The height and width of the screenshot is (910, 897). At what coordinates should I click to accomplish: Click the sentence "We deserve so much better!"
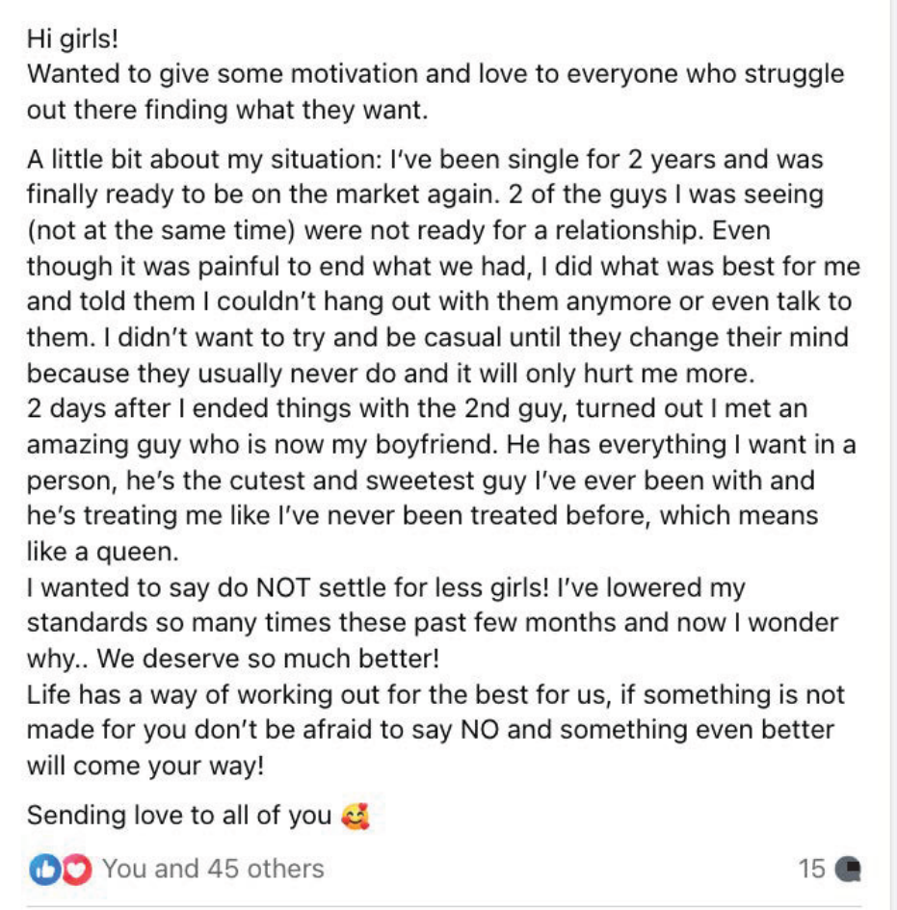(268, 659)
